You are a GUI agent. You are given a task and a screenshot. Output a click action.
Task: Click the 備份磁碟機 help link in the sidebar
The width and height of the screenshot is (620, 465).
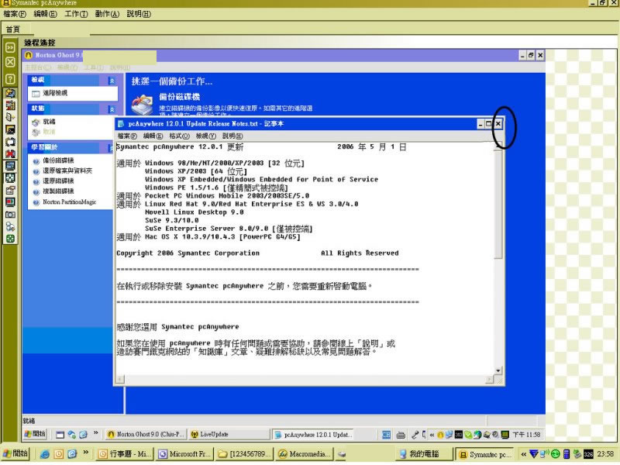(58, 160)
